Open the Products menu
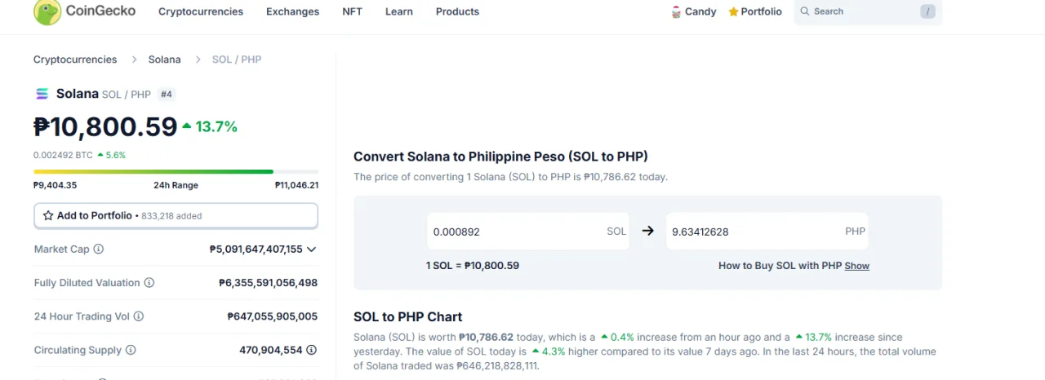The image size is (1045, 380). click(458, 11)
